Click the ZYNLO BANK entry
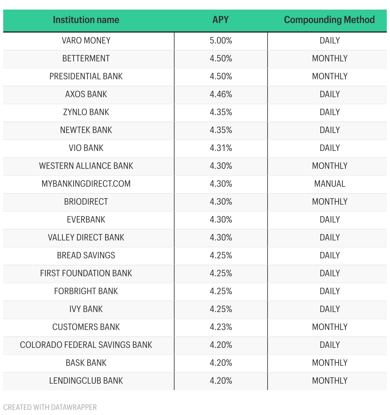Screen dimensions: 390x415 pyautogui.click(x=86, y=112)
